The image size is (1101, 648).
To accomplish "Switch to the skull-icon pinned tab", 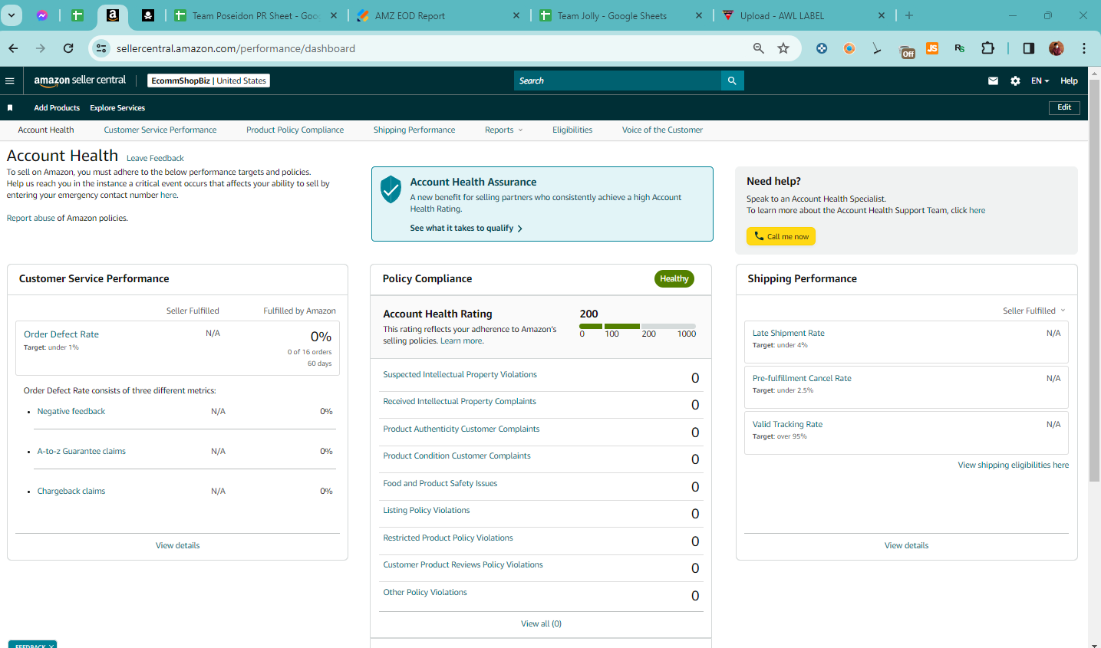I will pos(148,15).
